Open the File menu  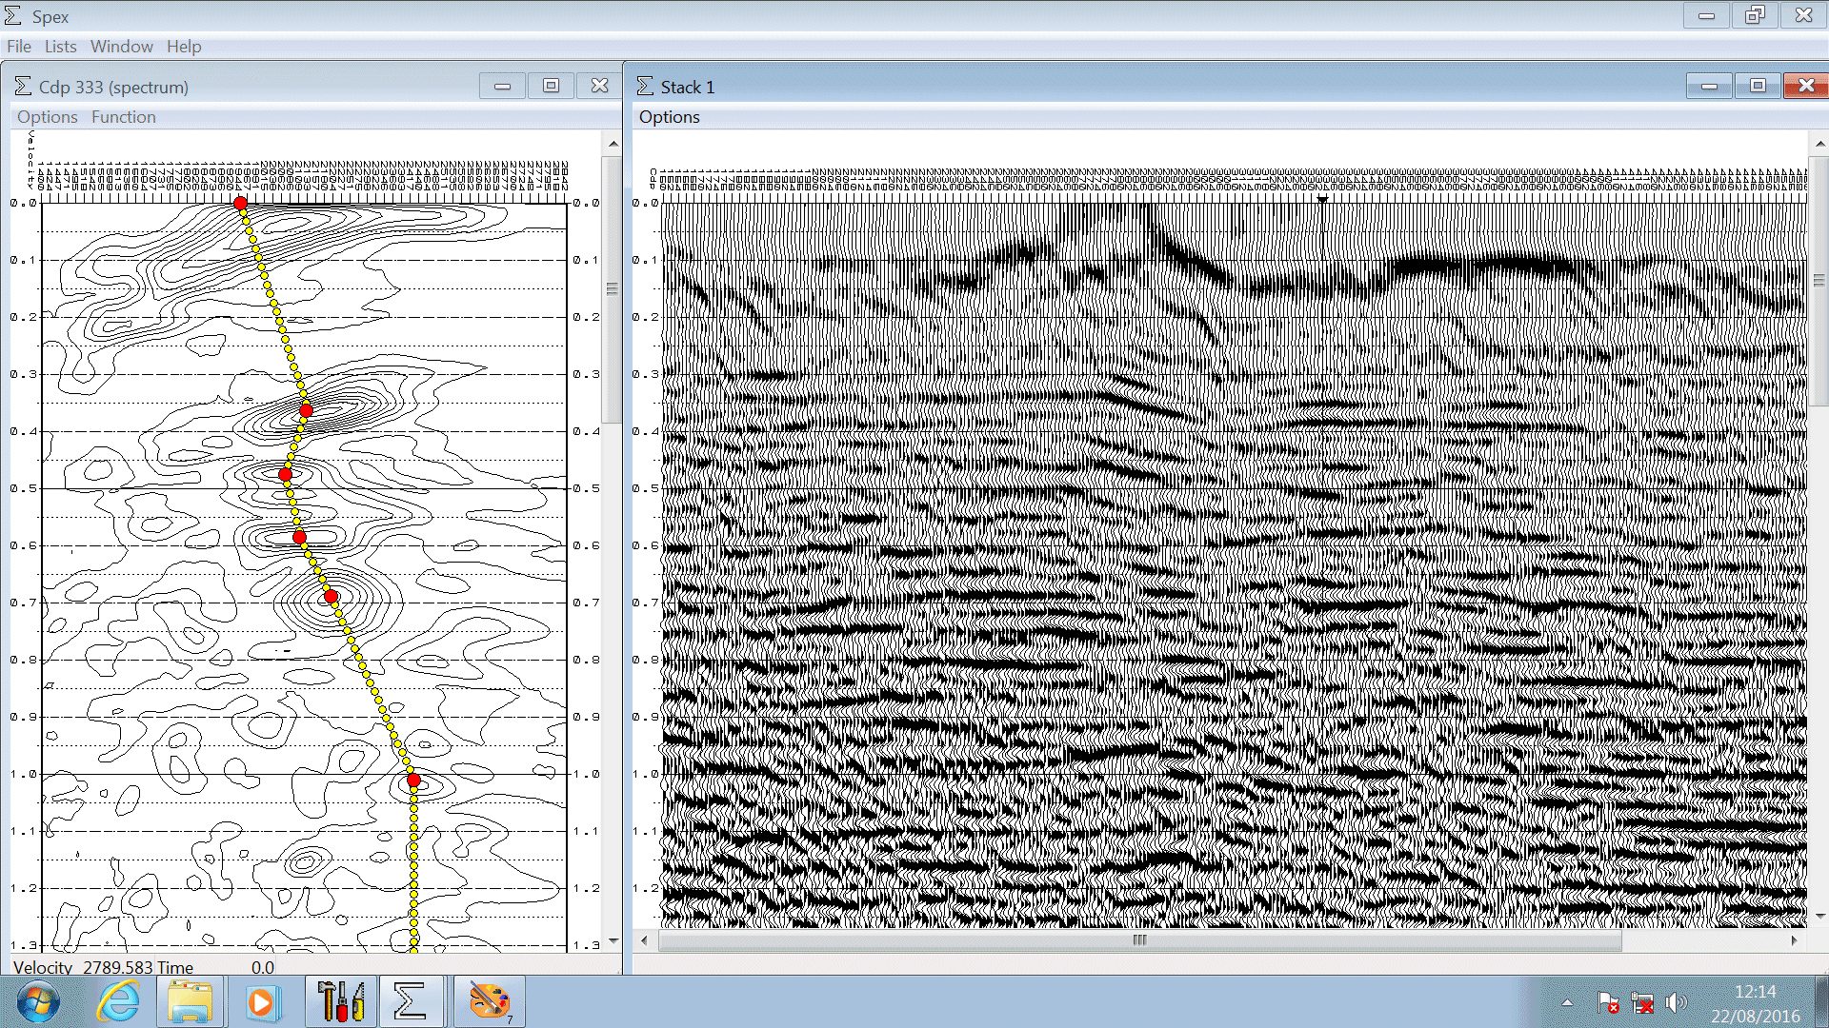(x=19, y=47)
